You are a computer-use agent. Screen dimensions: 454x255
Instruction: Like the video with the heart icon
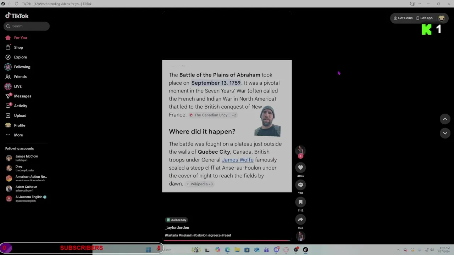click(x=300, y=168)
